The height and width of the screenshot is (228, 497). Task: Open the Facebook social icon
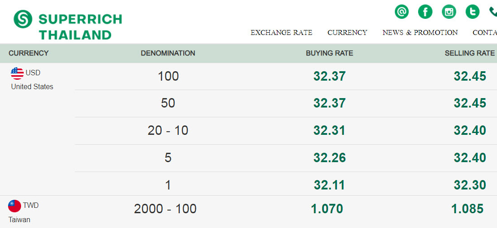[x=425, y=12]
